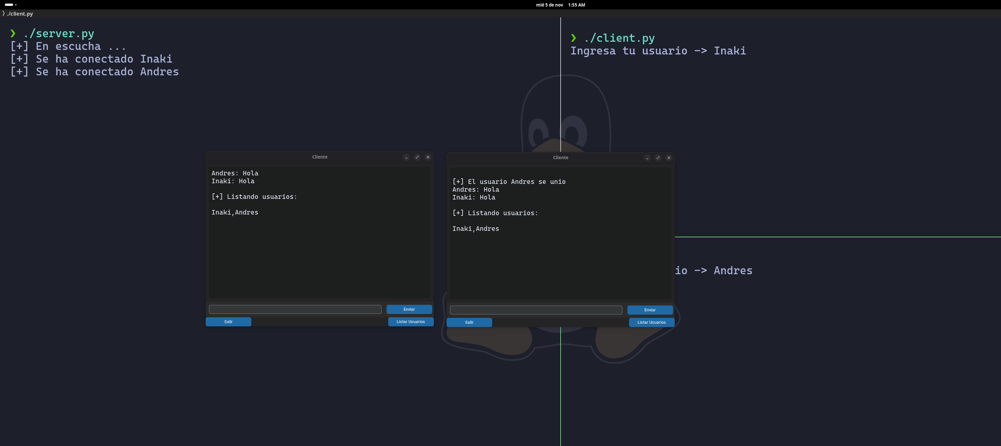Close the left Cliente window
The height and width of the screenshot is (446, 1001).
click(x=428, y=157)
